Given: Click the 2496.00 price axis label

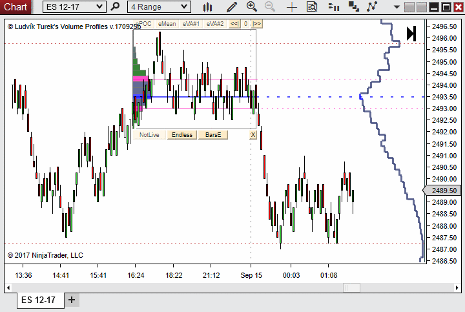Looking at the screenshot, I should point(444,38).
